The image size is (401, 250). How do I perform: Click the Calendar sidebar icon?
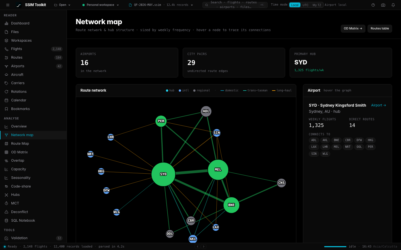click(x=6, y=100)
